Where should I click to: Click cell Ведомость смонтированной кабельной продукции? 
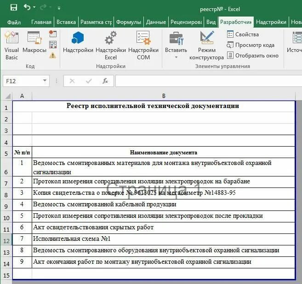(x=164, y=205)
